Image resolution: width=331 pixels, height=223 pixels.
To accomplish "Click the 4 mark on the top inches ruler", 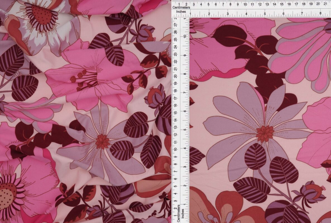I will pos(246,14).
